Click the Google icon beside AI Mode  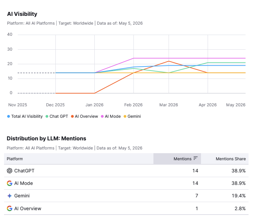(x=9, y=183)
